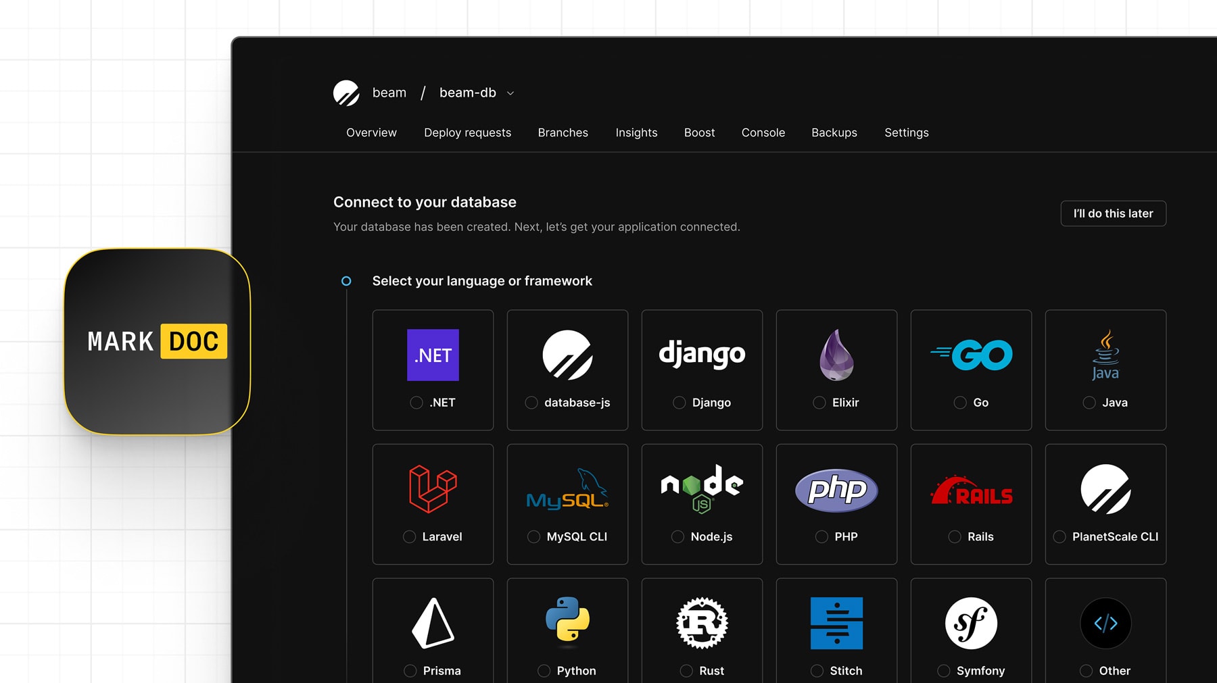
Task: Select the Rails framework icon
Action: pyautogui.click(x=971, y=492)
